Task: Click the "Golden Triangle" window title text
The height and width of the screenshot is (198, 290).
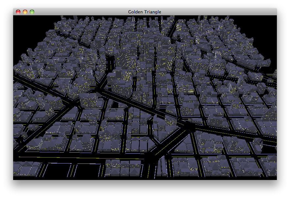Action: click(x=145, y=12)
